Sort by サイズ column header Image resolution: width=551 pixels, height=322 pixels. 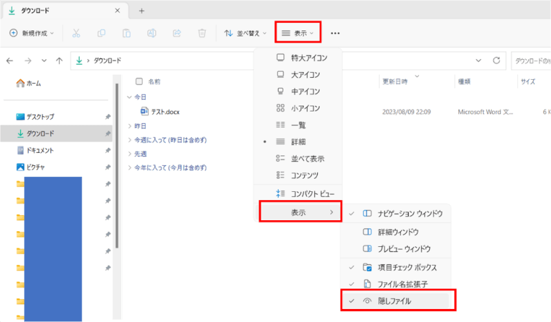(528, 82)
